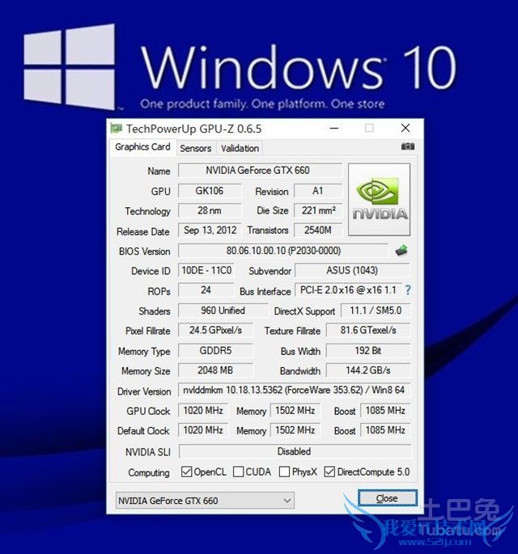This screenshot has width=518, height=554.
Task: Click the Bandwidth value 144.2 GB/s
Action: coord(368,370)
